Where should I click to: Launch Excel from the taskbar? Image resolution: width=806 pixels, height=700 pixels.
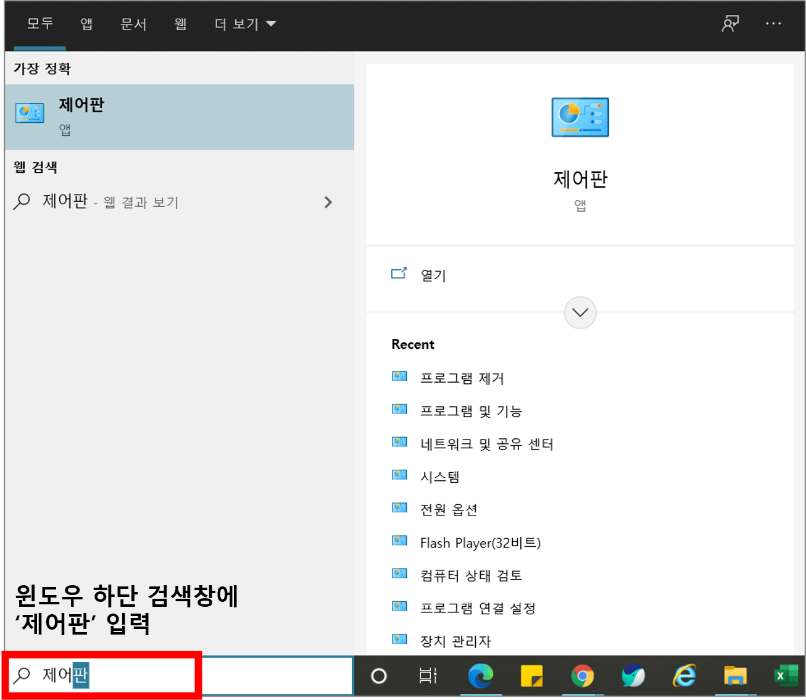786,676
